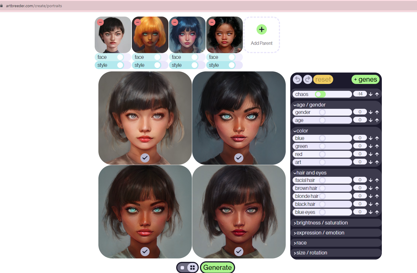Screen dimensions: 417x273
Task: Adjust the blue eyes slider
Action: [322, 212]
